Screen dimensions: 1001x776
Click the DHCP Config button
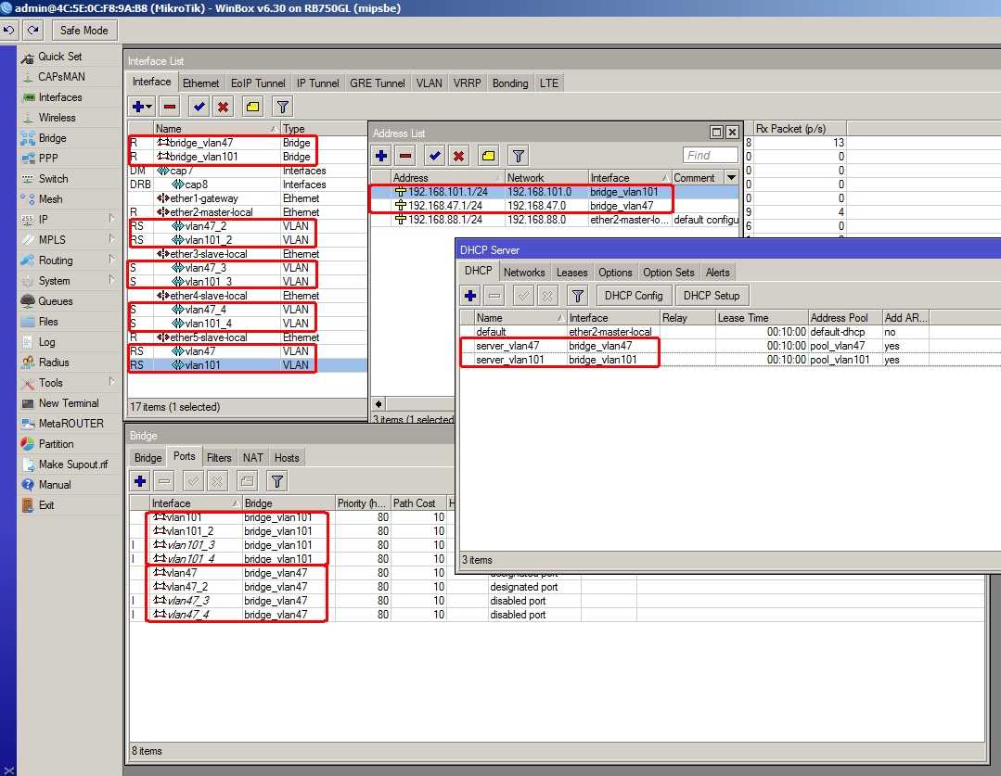634,296
